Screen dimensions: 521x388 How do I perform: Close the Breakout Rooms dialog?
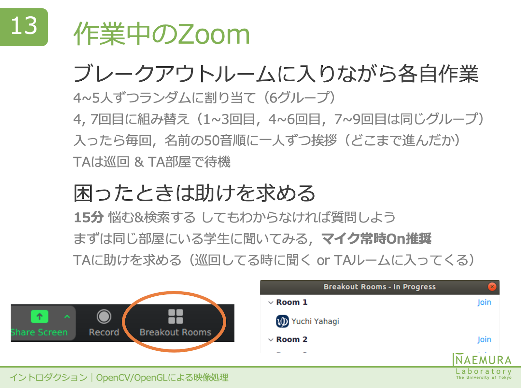click(492, 287)
